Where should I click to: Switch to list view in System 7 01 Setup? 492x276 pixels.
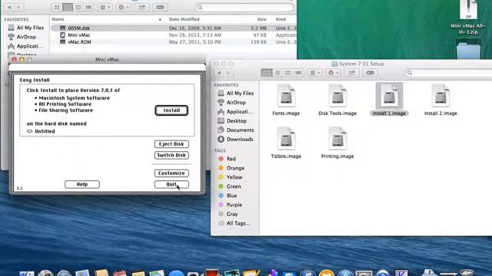pyautogui.click(x=278, y=73)
